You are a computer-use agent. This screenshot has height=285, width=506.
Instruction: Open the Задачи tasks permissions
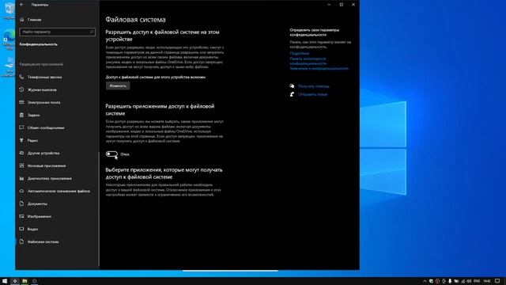(x=30, y=115)
